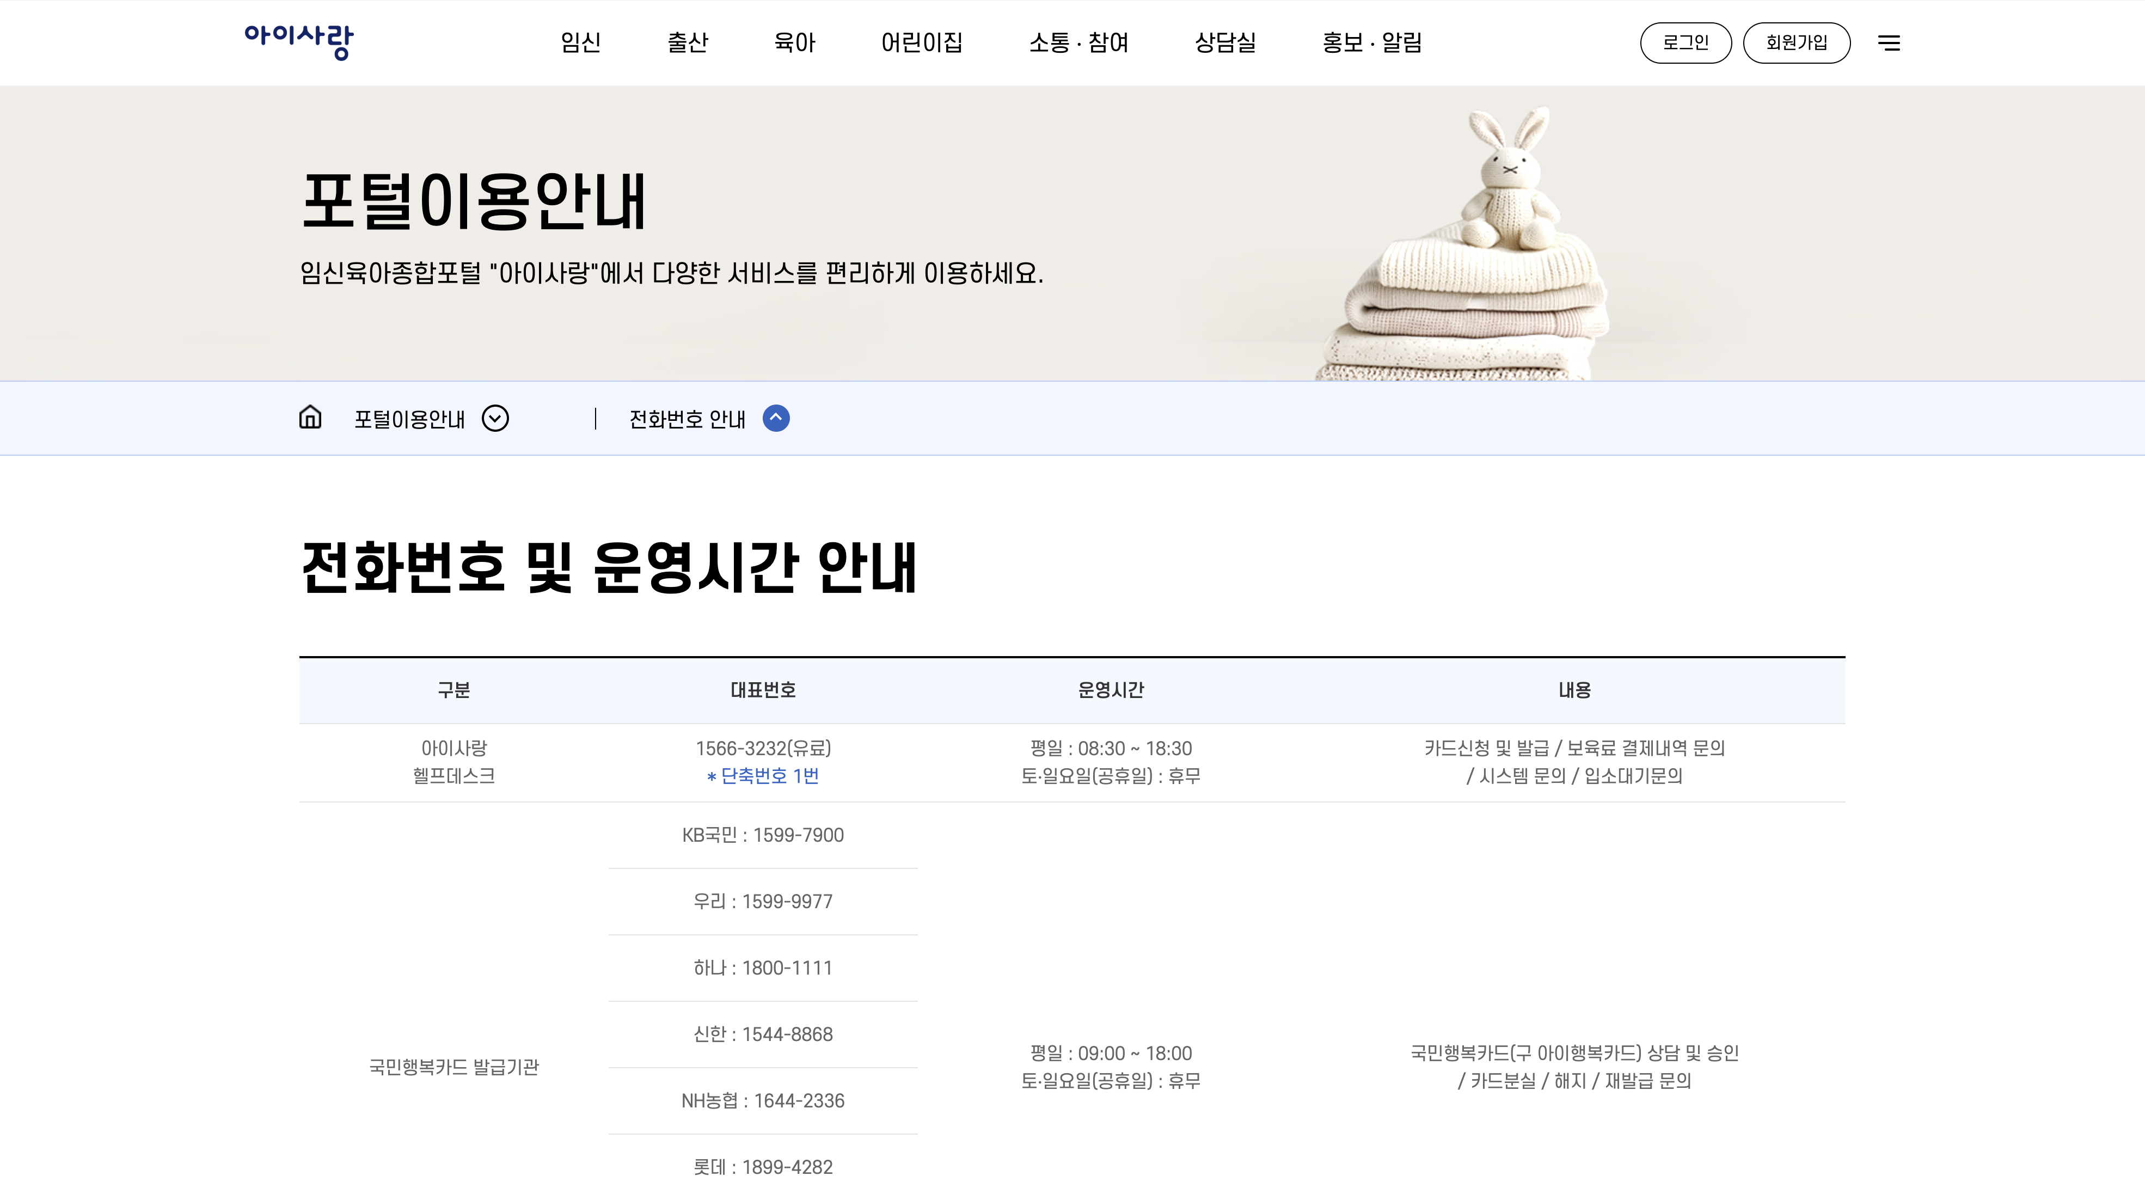
Task: Select the 홍보 · 알림 menu
Action: coord(1371,42)
